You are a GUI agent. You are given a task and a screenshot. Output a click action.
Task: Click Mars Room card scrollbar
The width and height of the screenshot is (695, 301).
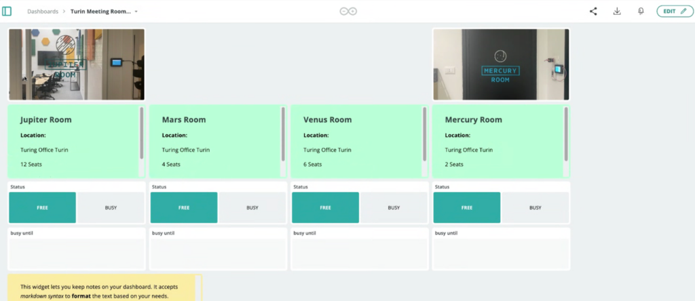(x=283, y=134)
